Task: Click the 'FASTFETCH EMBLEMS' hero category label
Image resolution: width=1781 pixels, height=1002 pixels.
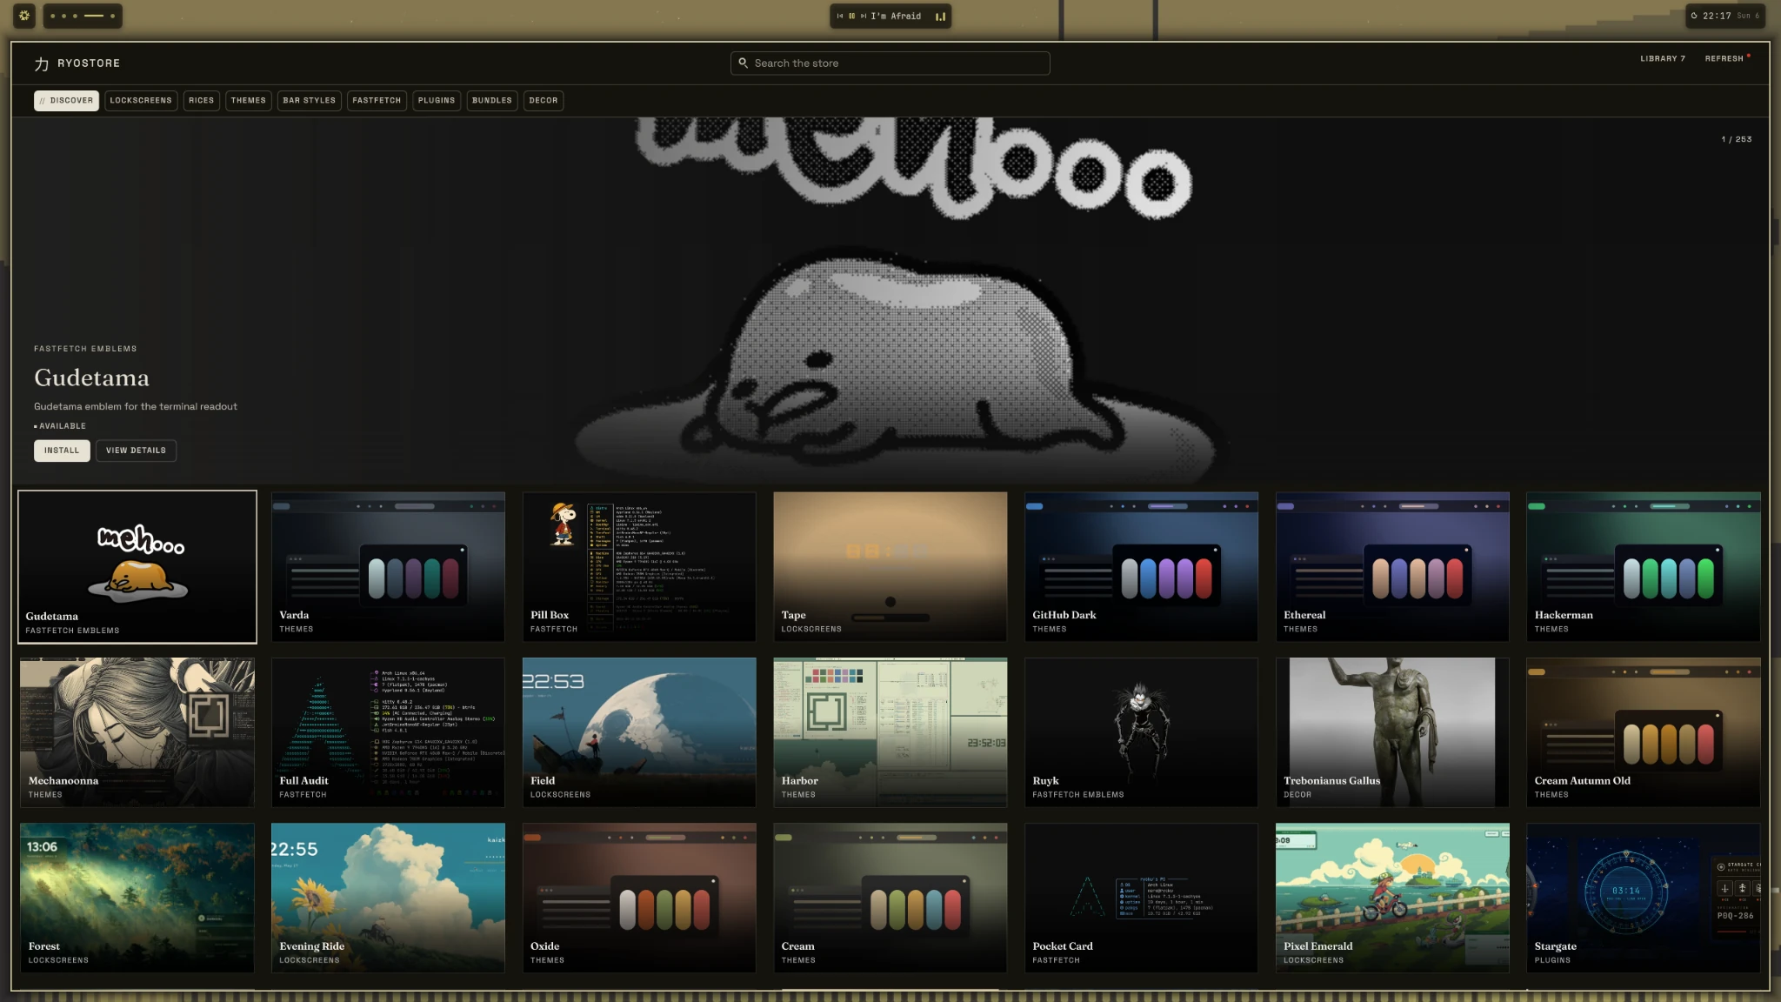Action: [x=85, y=349]
